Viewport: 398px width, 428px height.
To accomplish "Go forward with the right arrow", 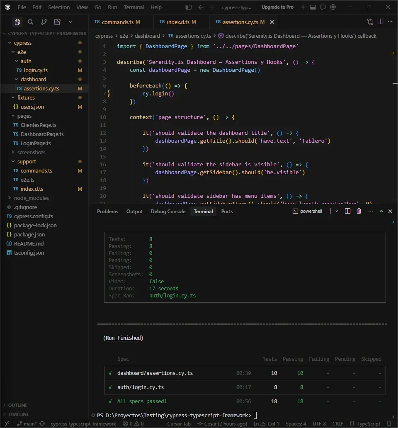I will pyautogui.click(x=211, y=7).
